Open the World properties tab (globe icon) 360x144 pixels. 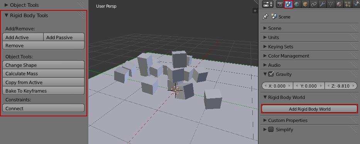pos(297,4)
